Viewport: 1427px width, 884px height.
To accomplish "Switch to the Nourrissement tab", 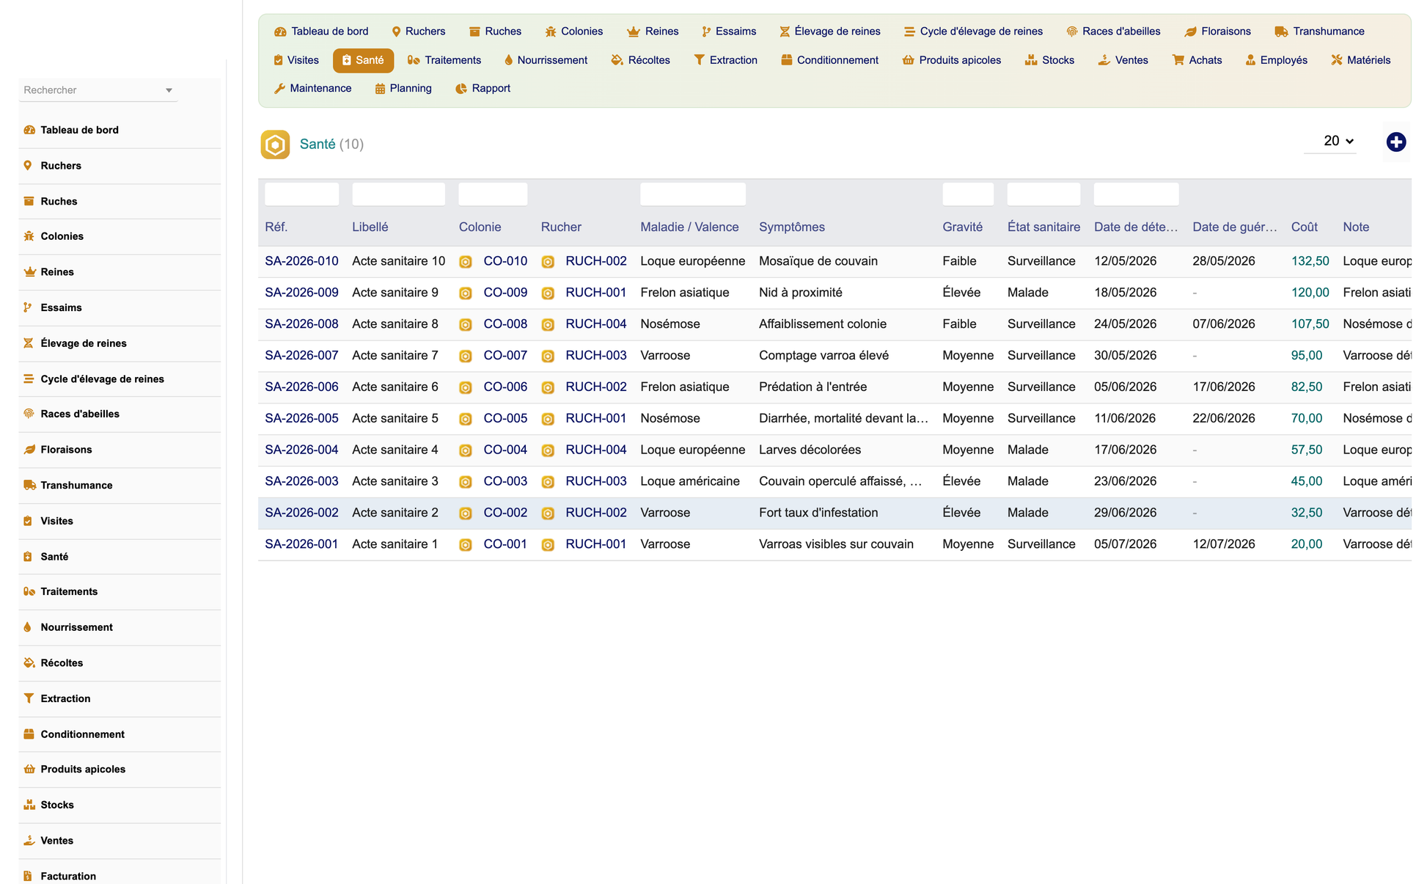I will tap(546, 60).
